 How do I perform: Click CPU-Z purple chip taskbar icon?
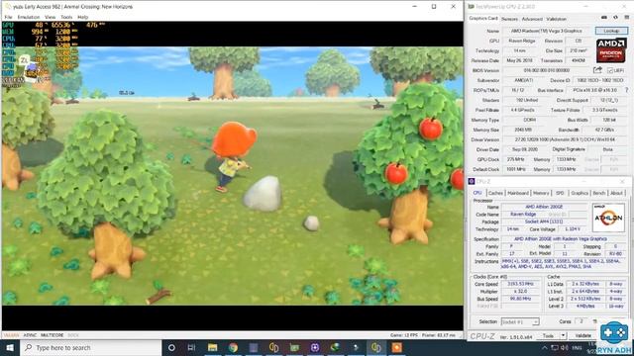click(315, 347)
